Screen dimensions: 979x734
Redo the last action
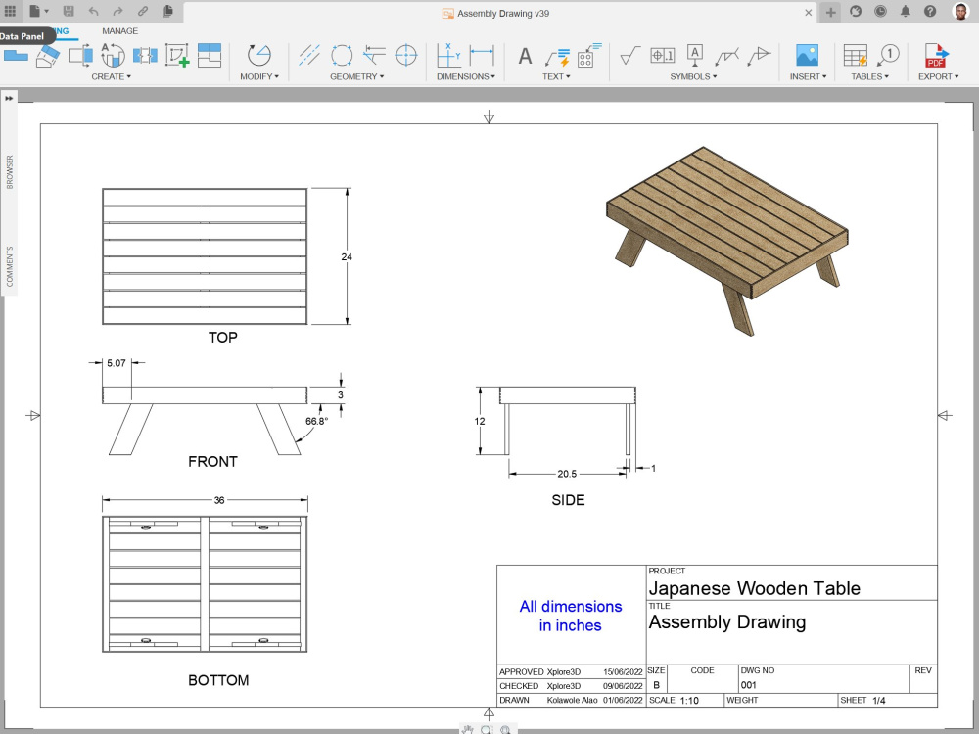[x=118, y=11]
